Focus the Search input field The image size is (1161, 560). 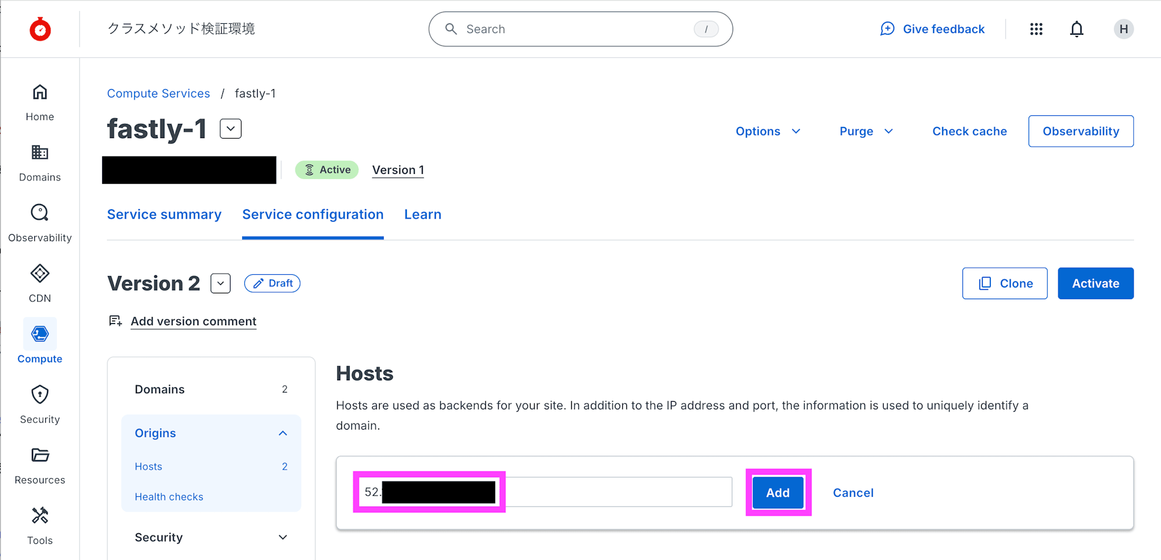580,29
